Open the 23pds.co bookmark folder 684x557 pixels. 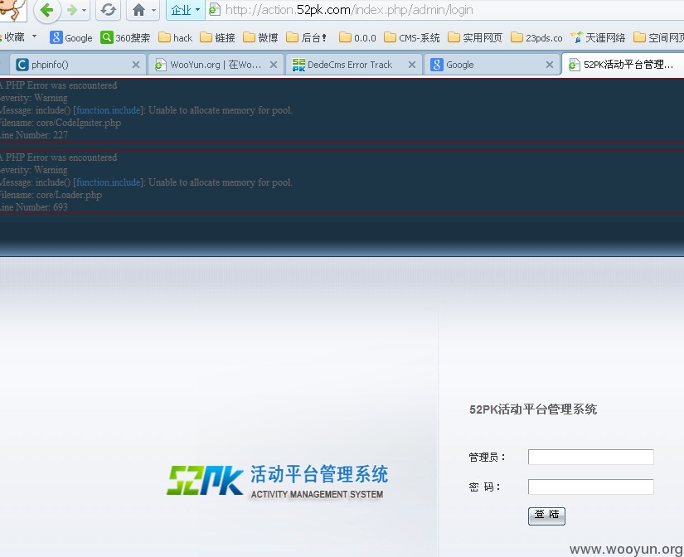[536, 37]
